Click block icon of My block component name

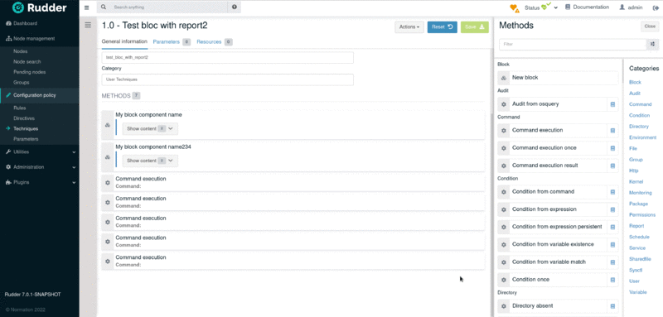coord(108,125)
